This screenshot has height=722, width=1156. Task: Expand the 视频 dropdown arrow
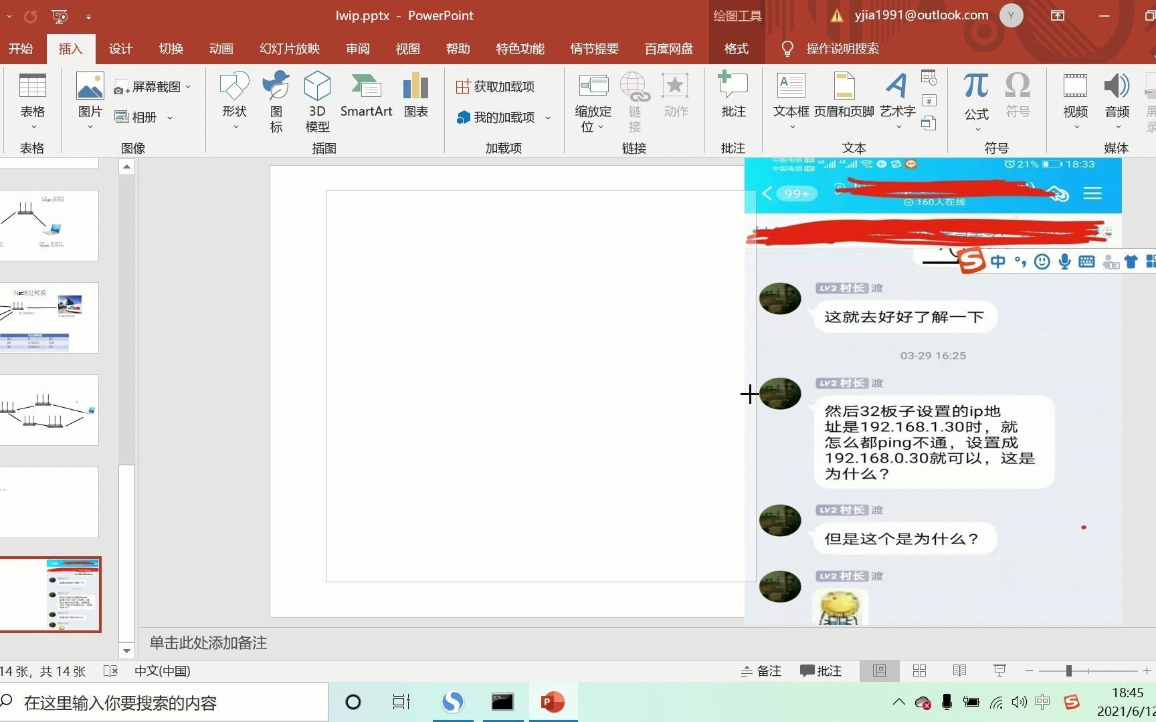tap(1076, 126)
